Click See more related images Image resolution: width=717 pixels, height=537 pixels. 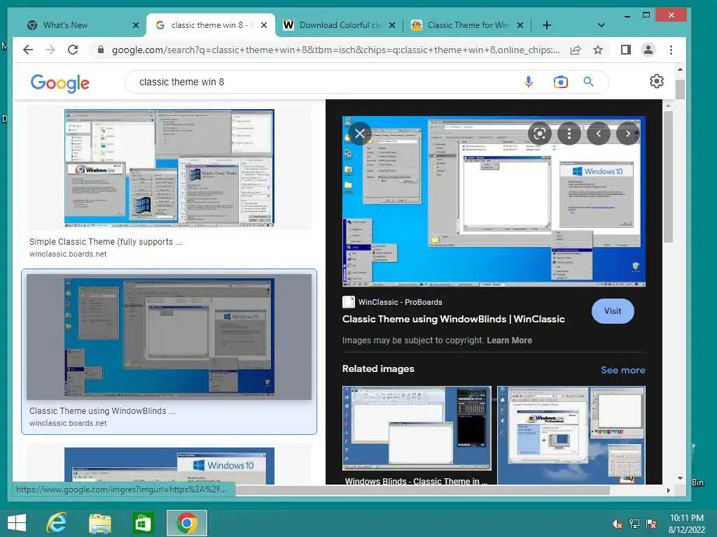pos(622,370)
